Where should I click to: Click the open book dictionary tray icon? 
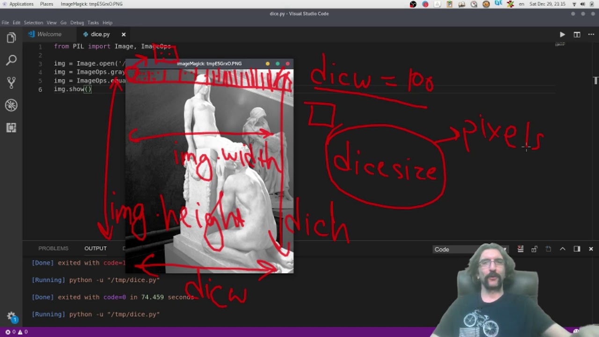[462, 4]
